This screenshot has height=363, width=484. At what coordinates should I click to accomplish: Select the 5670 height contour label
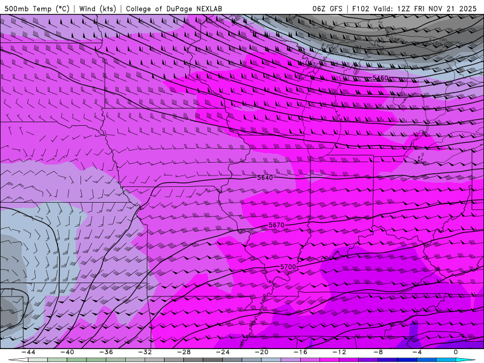(276, 225)
